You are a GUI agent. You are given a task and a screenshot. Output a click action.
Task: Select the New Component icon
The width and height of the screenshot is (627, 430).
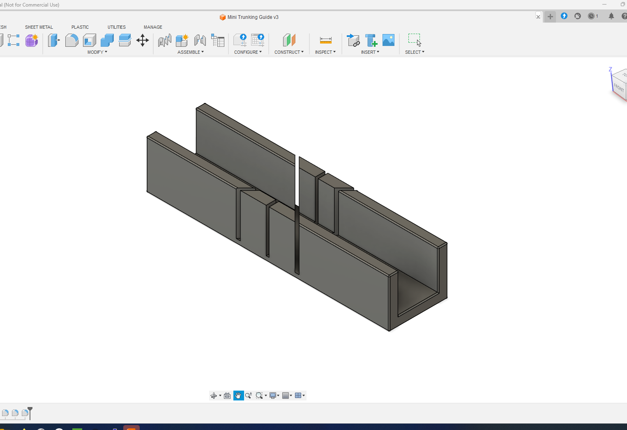point(182,40)
